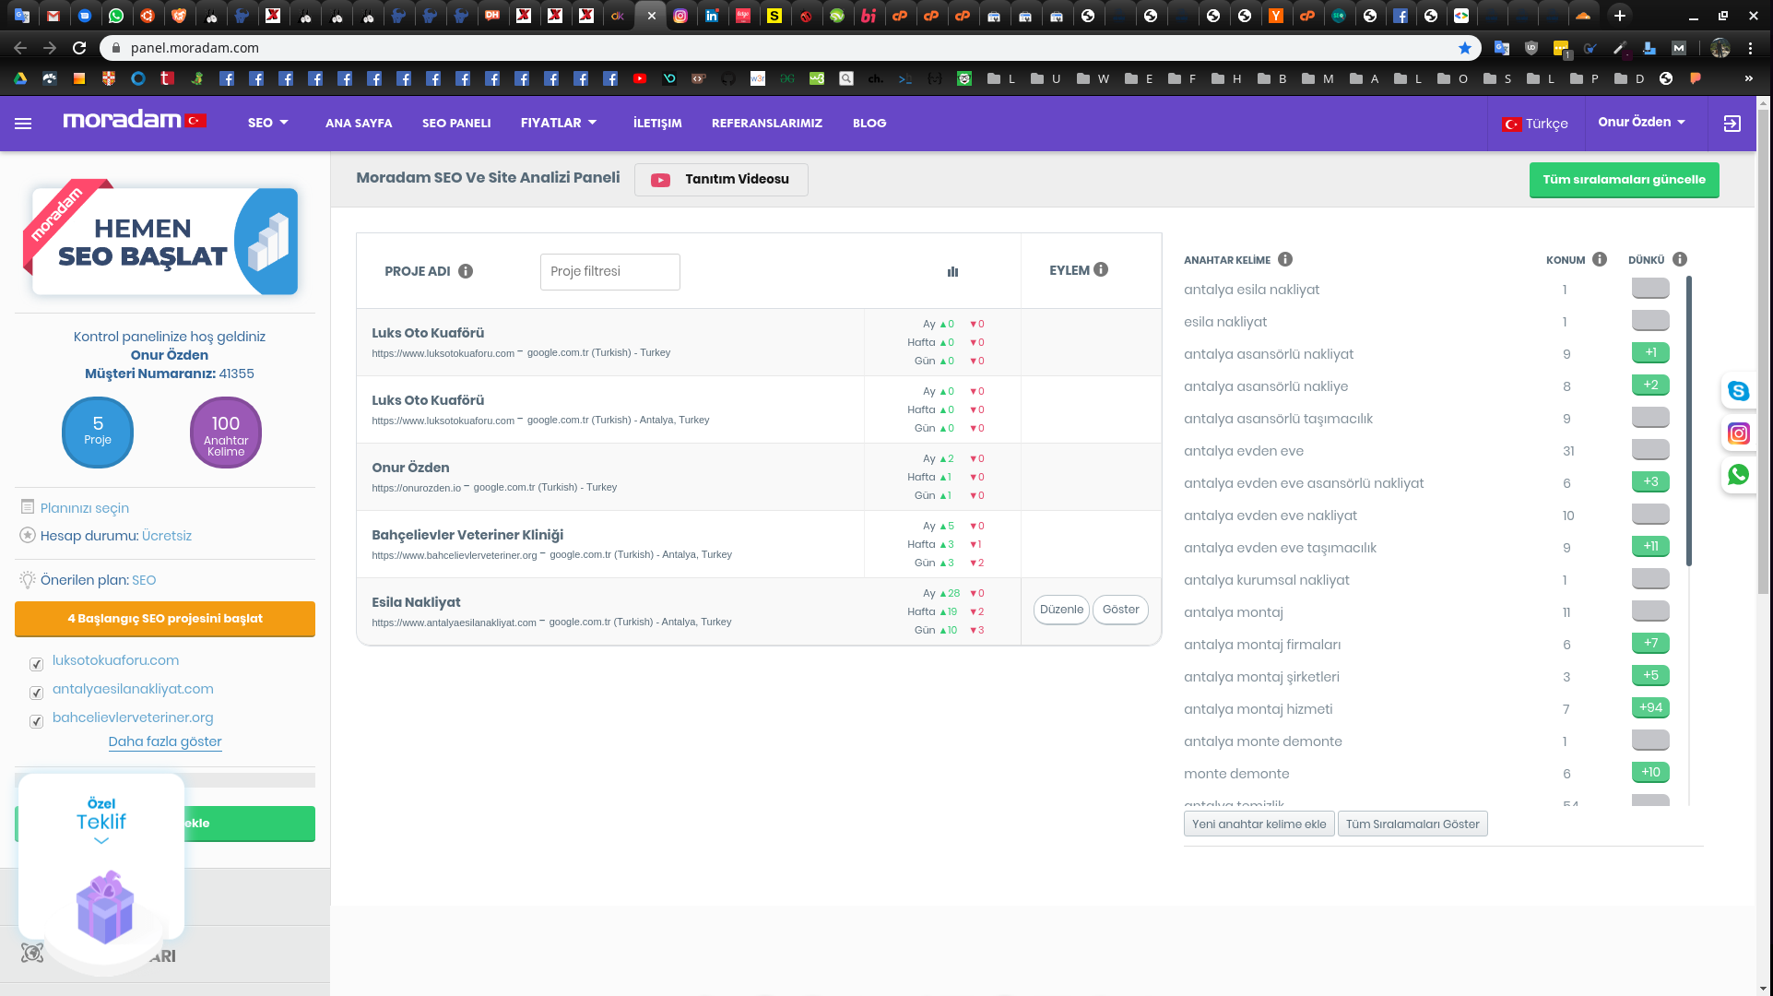Viewport: 1773px width, 996px height.
Task: Open the WhatsApp side widget icon
Action: (1738, 475)
